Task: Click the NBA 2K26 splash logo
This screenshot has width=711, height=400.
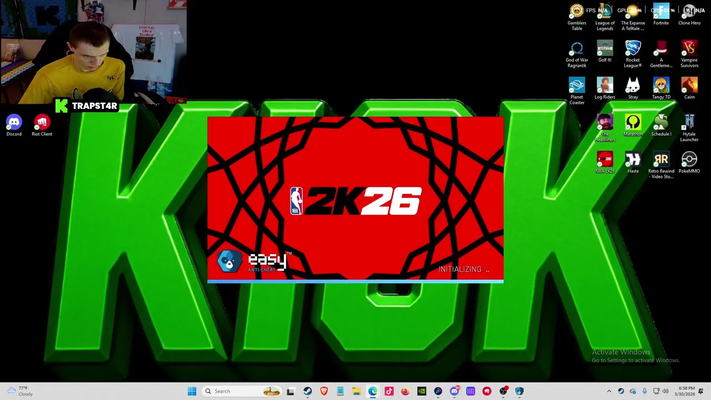Action: click(355, 201)
